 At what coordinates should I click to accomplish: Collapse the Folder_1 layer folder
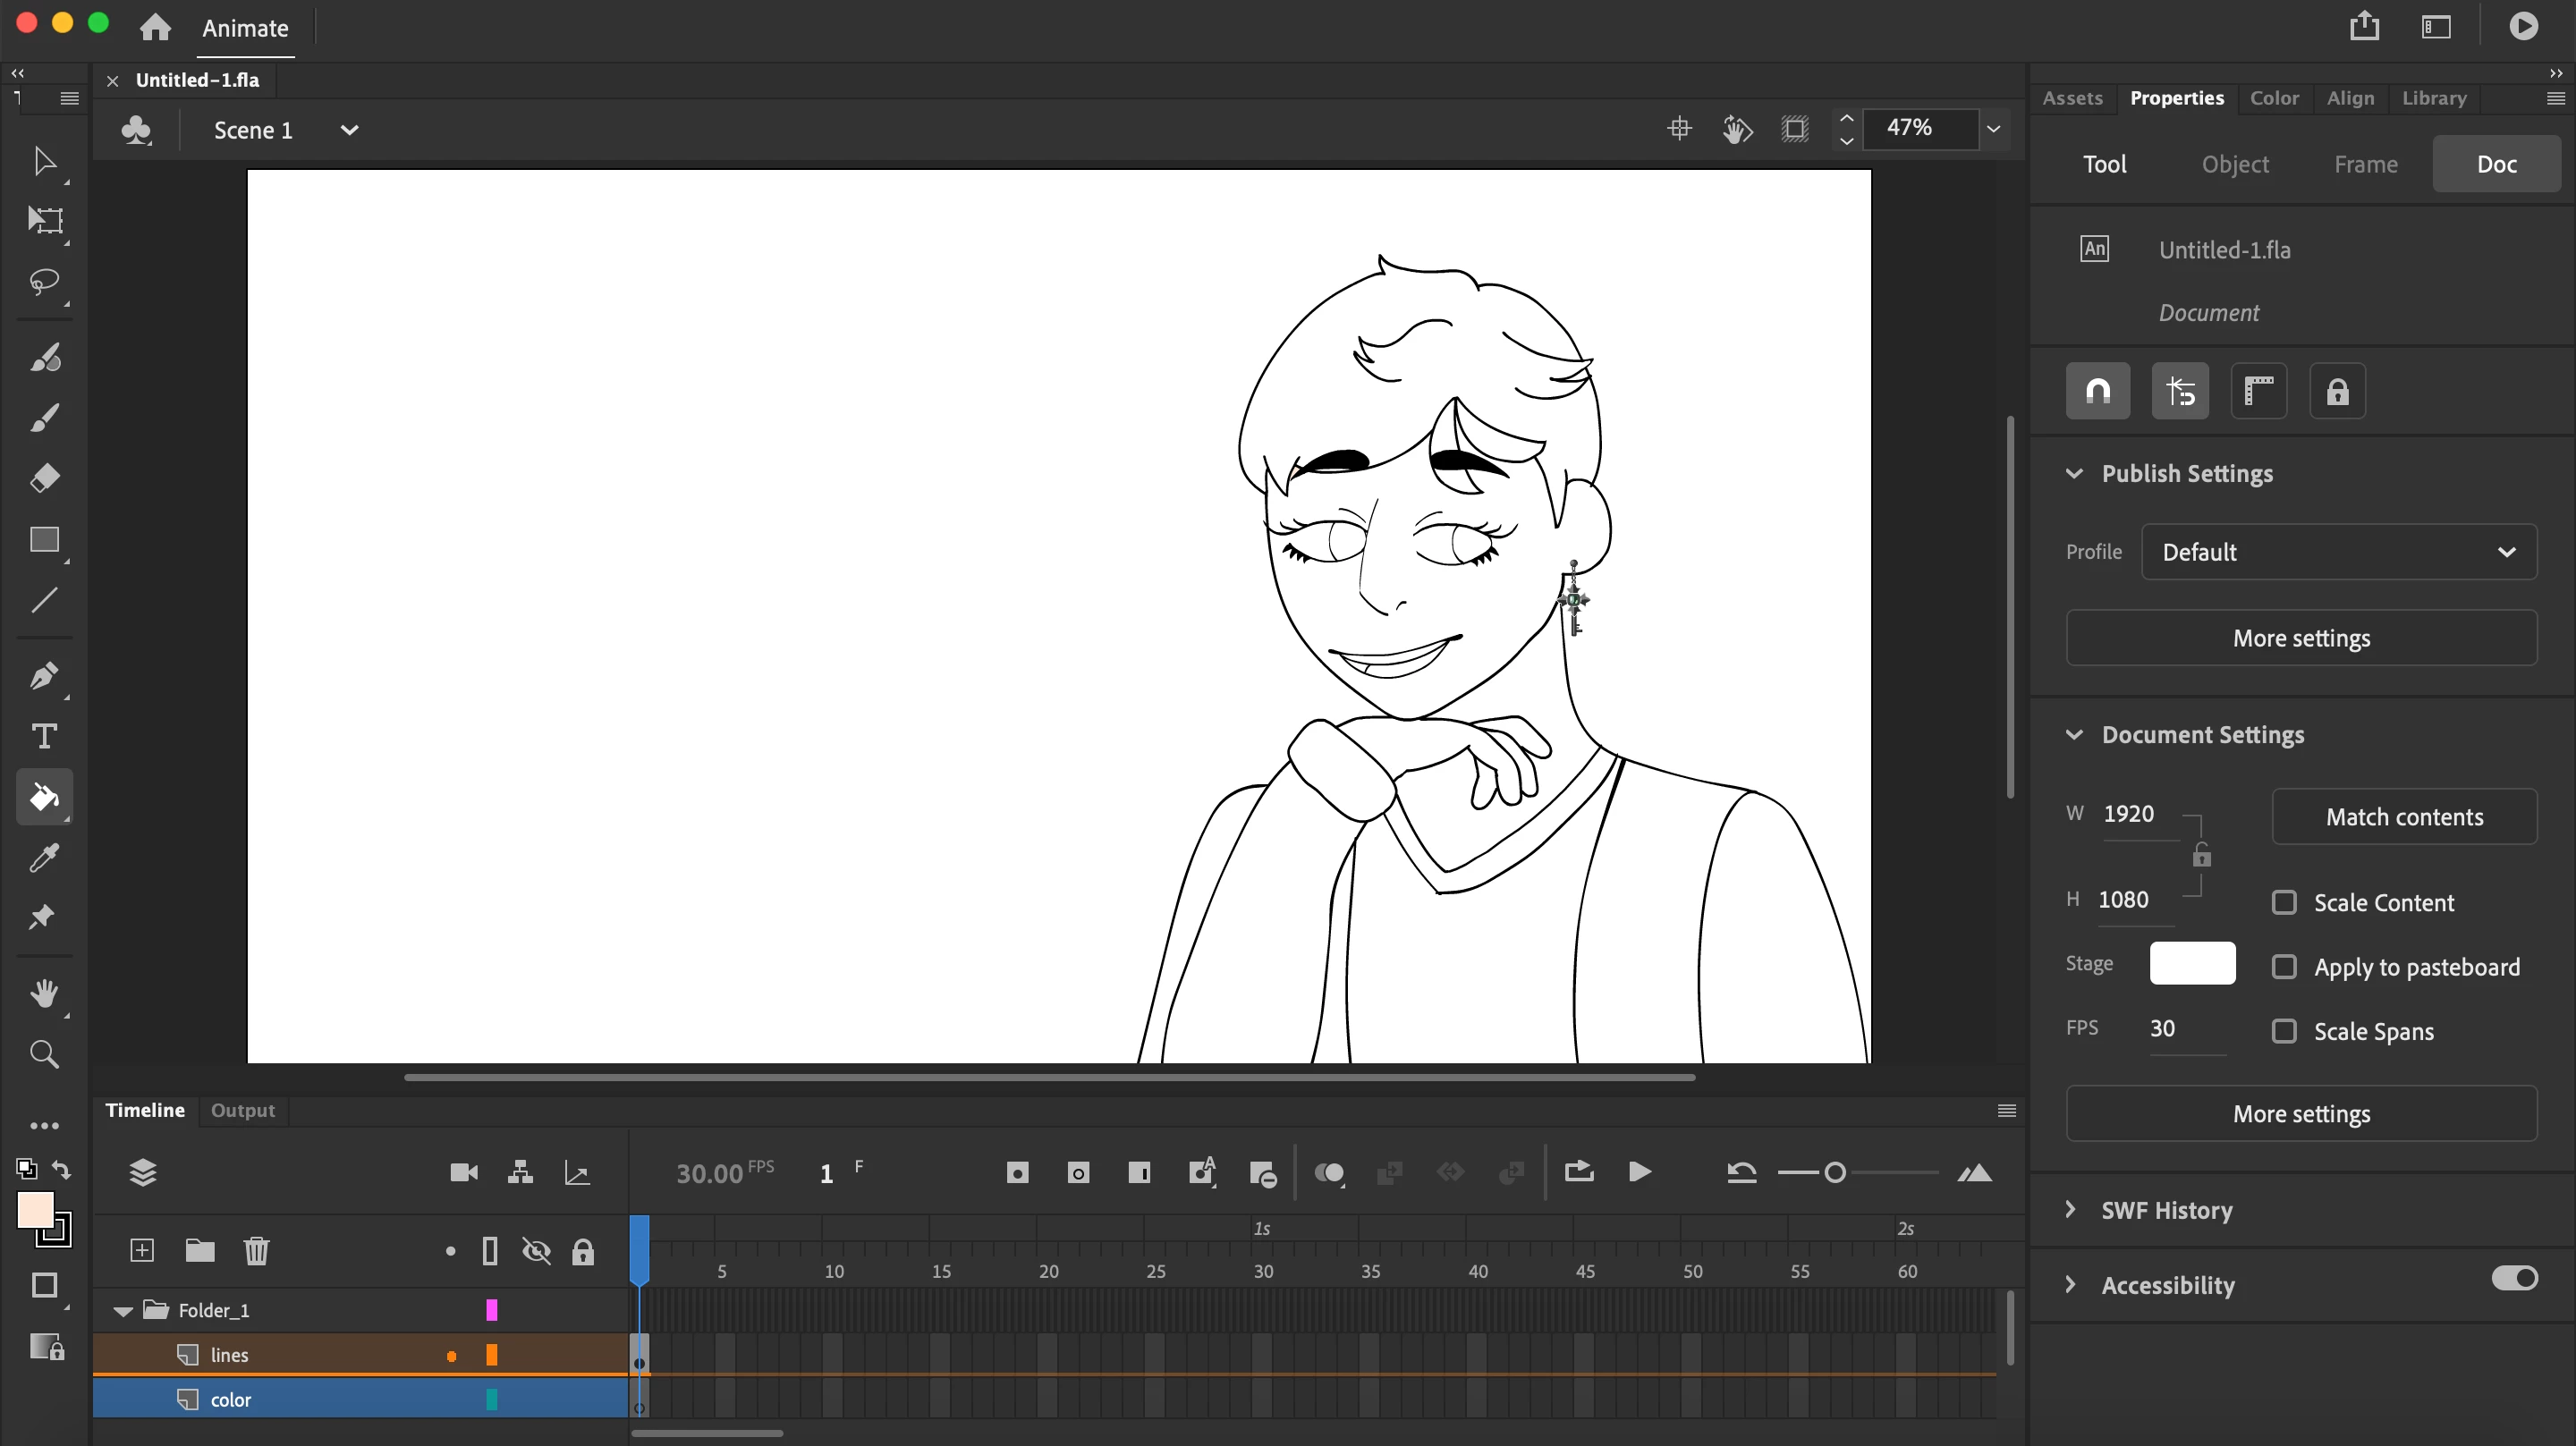(x=123, y=1311)
